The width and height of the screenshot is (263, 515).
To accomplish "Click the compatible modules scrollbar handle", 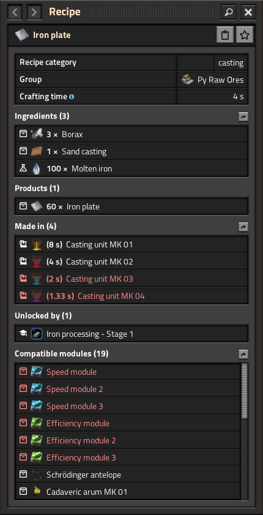I will 245,391.
